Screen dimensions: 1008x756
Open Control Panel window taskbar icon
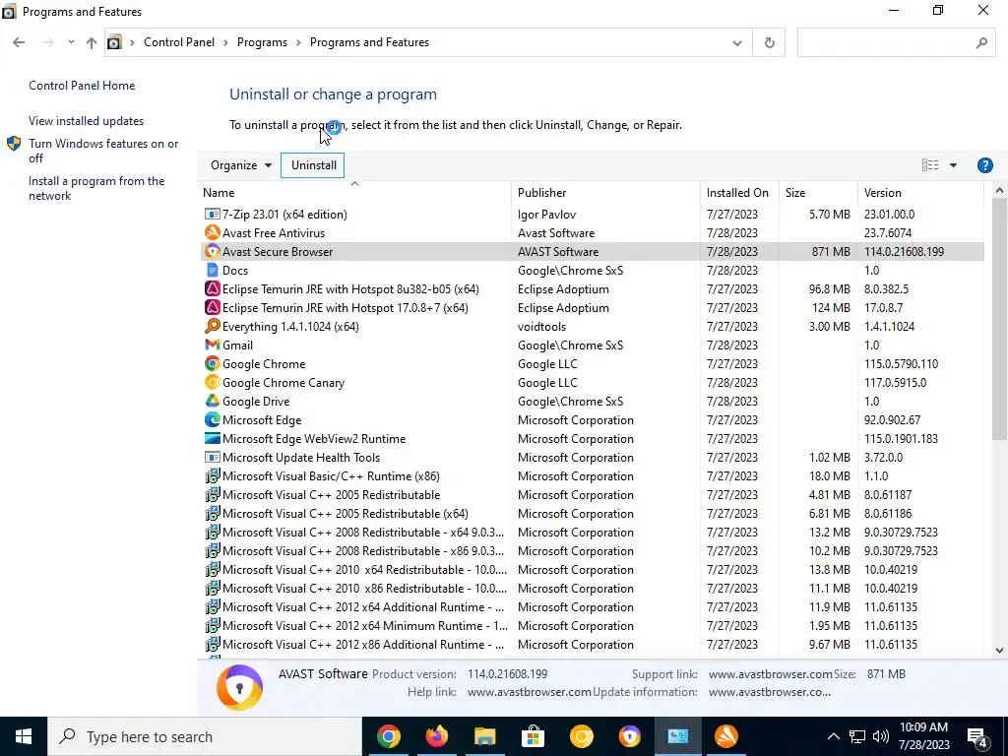(x=677, y=736)
